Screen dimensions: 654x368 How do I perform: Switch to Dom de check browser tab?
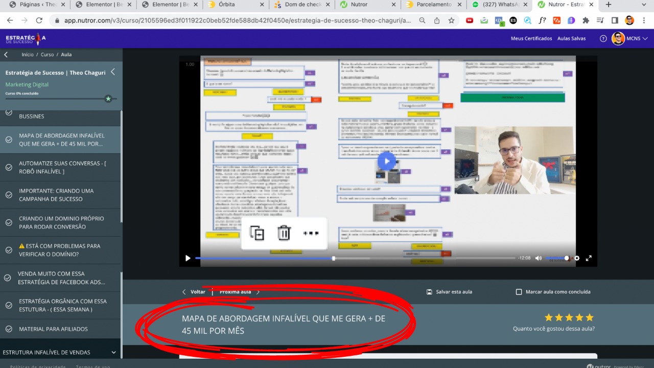pos(301,5)
